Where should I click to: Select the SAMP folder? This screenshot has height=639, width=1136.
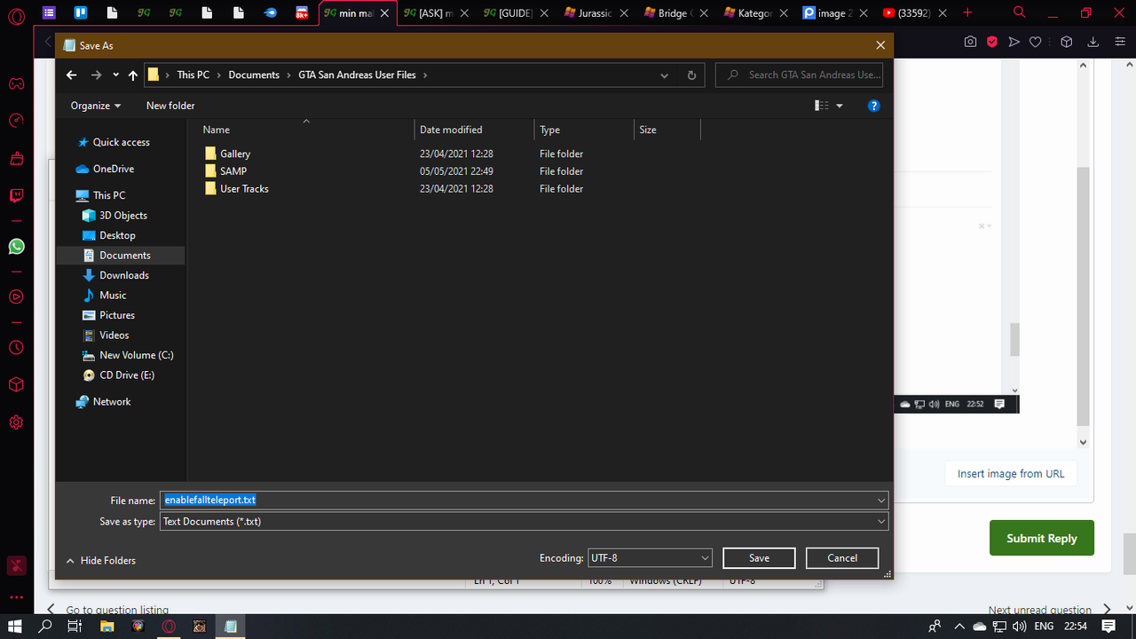point(233,171)
